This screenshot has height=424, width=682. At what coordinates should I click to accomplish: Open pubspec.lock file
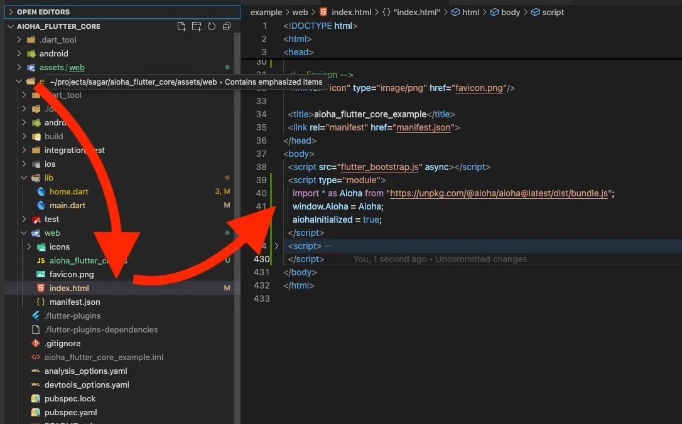click(x=70, y=399)
